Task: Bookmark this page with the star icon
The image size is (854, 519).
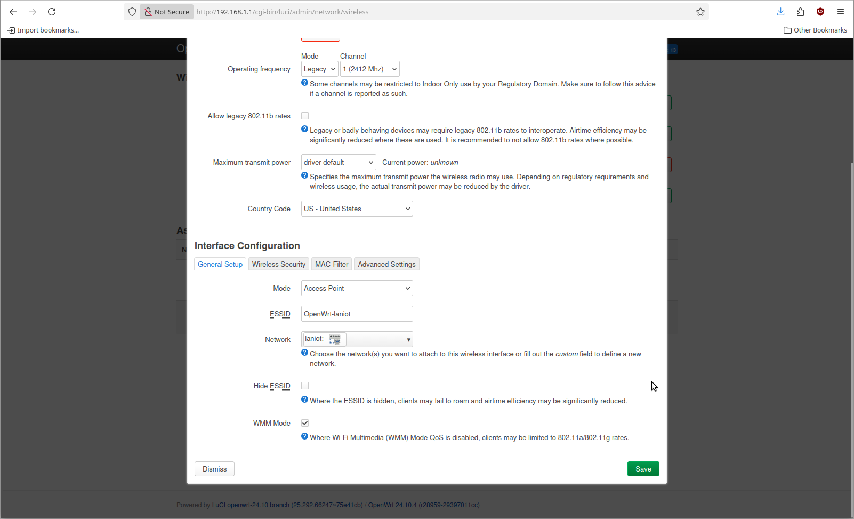Action: tap(700, 12)
